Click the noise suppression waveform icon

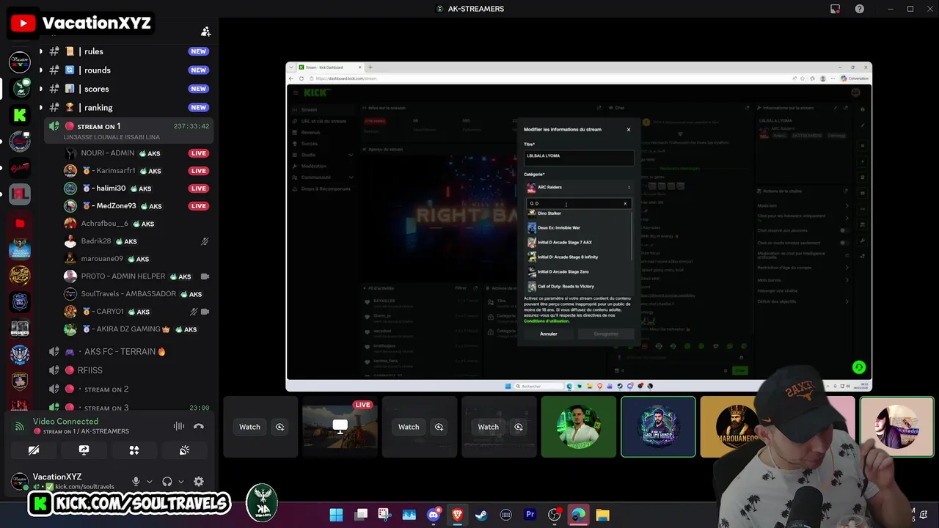(178, 426)
